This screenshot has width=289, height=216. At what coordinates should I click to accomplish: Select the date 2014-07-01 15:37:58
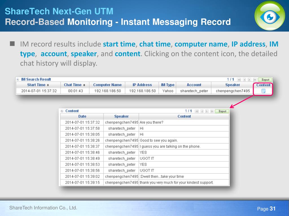pos(82,128)
